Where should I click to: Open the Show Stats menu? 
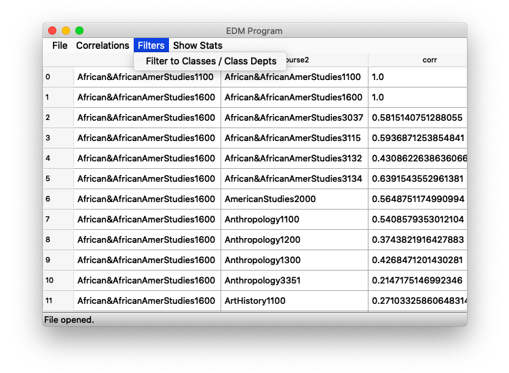click(197, 45)
